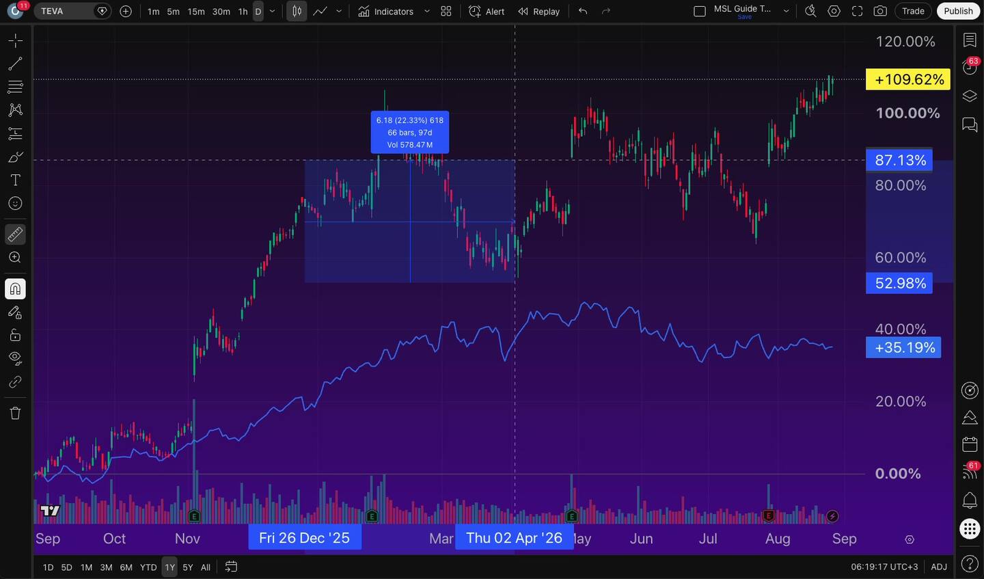Set the 1M date range
This screenshot has height=579, width=984.
pyautogui.click(x=86, y=567)
